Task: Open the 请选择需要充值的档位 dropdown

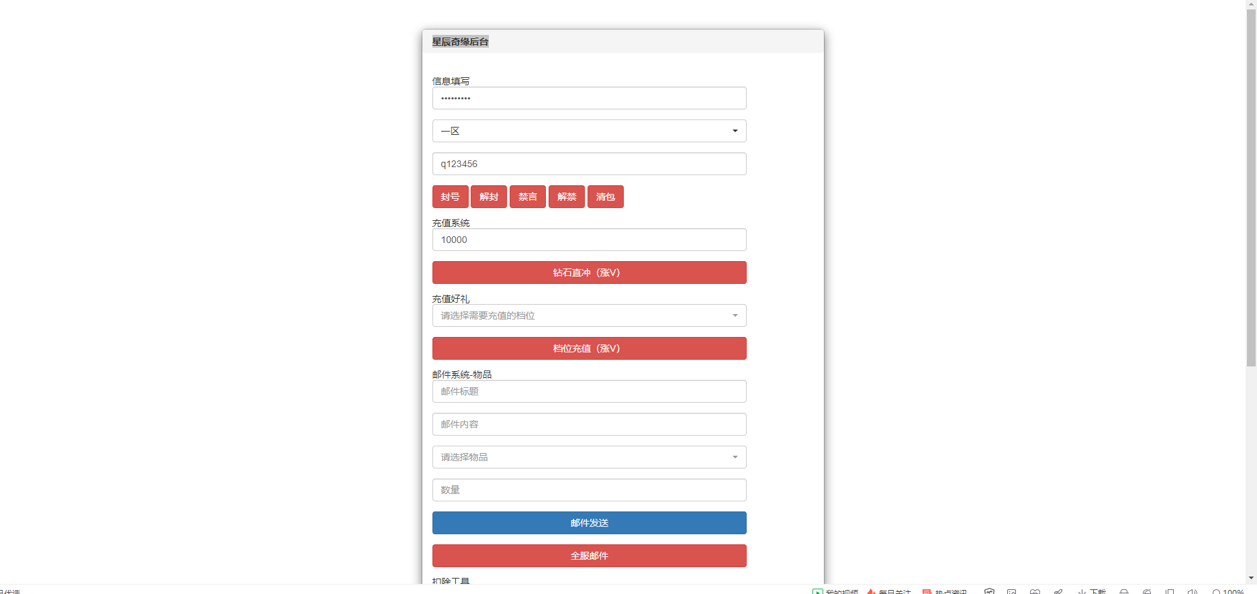Action: [x=589, y=315]
